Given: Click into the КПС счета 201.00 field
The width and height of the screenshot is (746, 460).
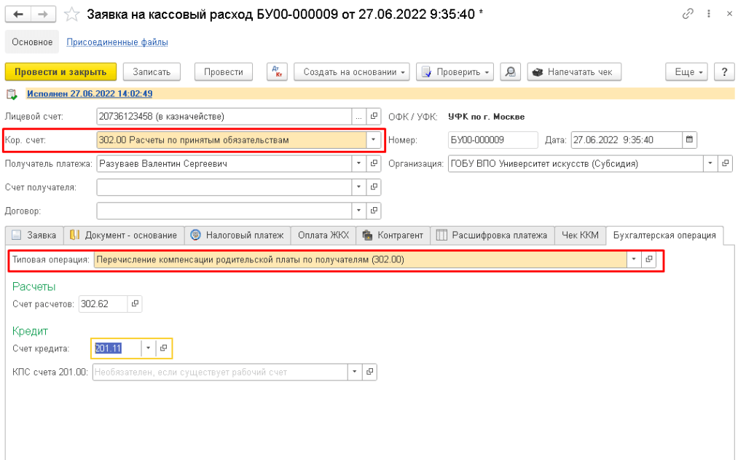Looking at the screenshot, I should (x=220, y=372).
